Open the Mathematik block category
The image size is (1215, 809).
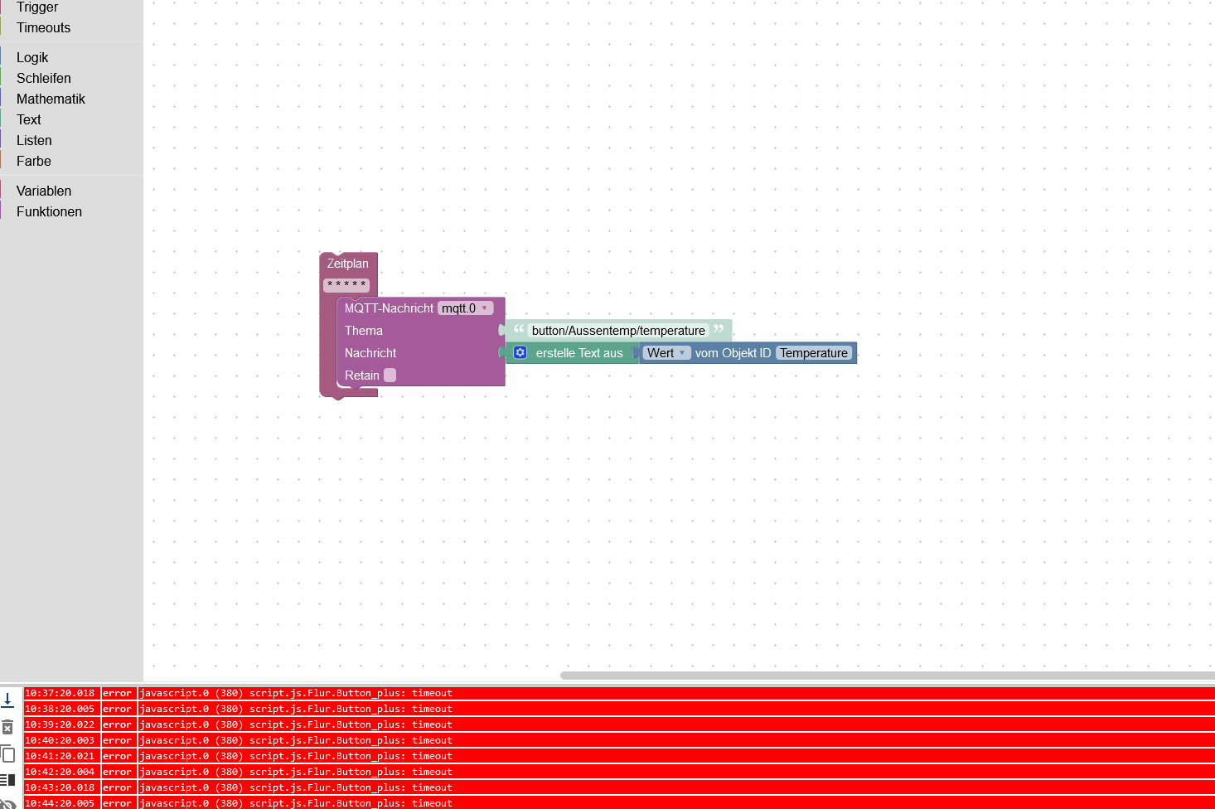[51, 99]
